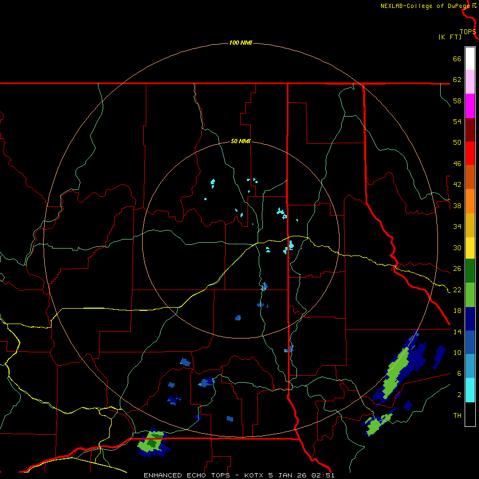Click the "34" legend value
The height and width of the screenshot is (479, 479).
[457, 227]
